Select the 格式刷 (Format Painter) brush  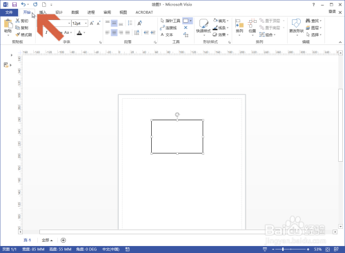pos(23,35)
